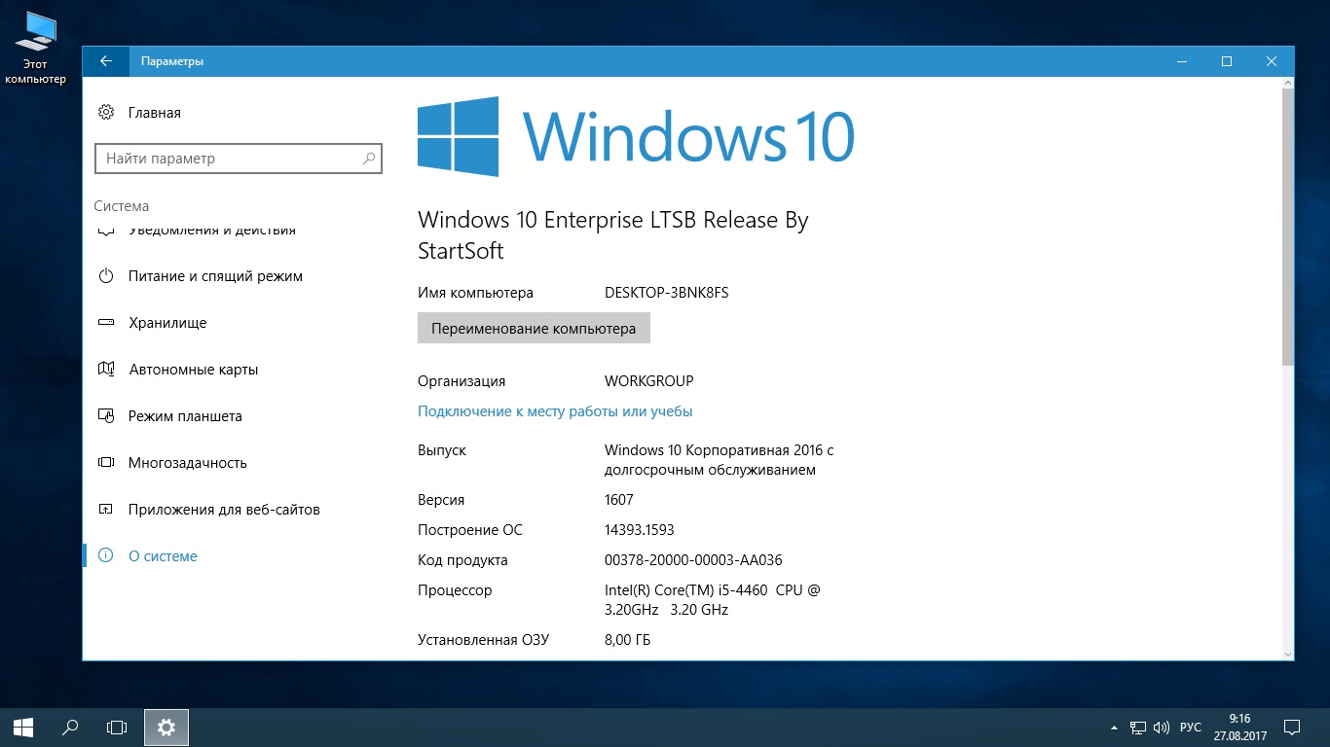Click the icon beside Приложения для веб-сайтов
Viewport: 1330px width, 747px height.
click(107, 510)
